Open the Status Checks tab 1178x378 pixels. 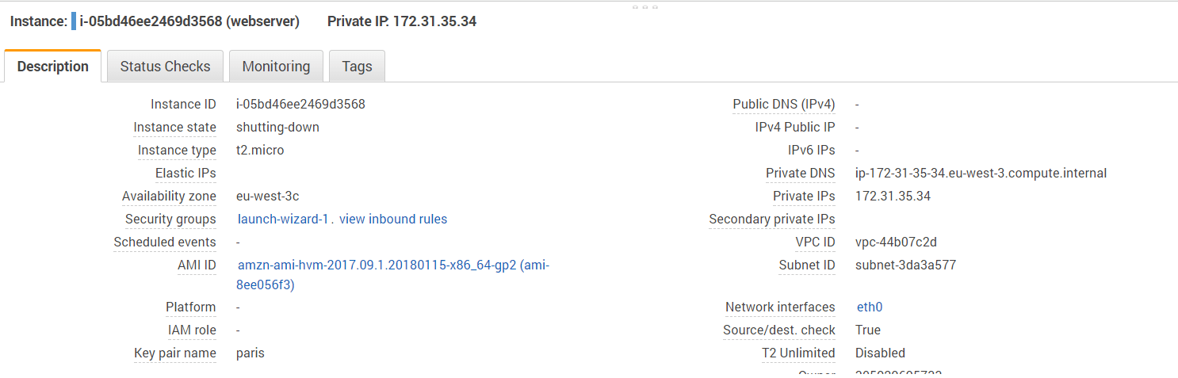[x=165, y=67]
